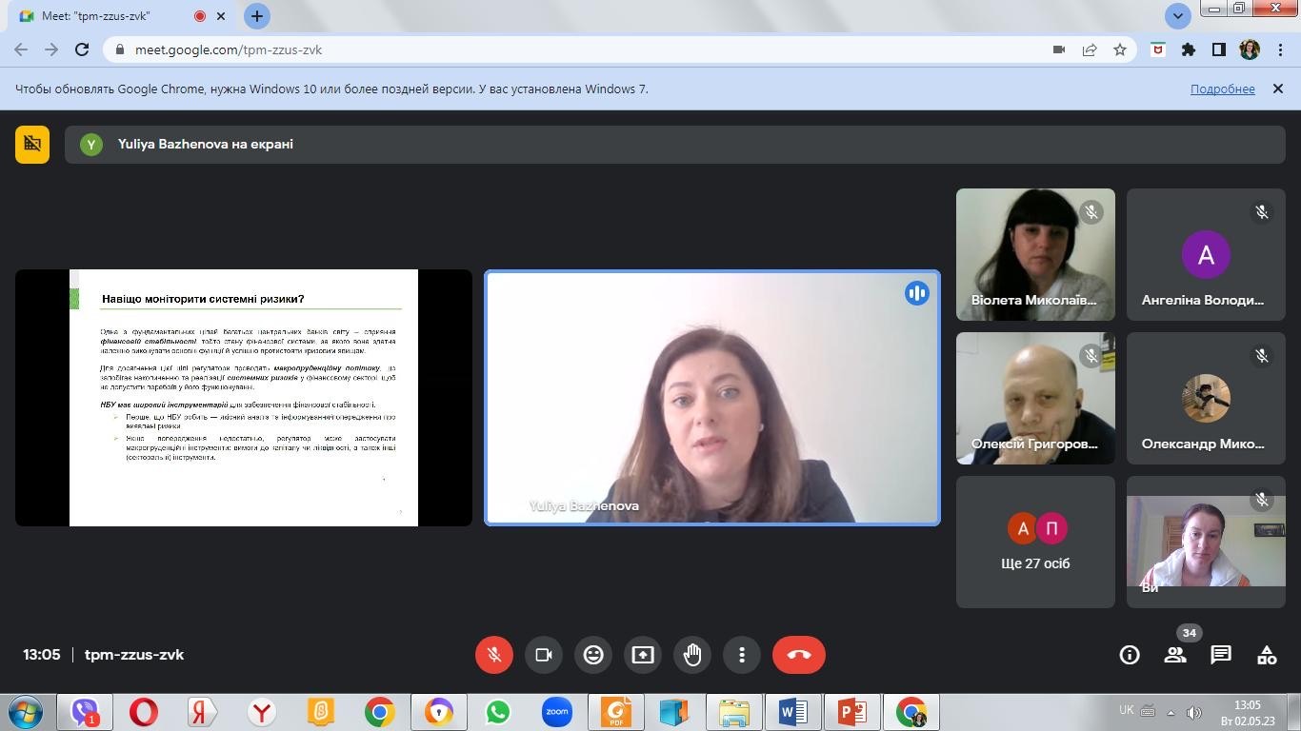Open Chrome profile avatar

coord(1250,49)
